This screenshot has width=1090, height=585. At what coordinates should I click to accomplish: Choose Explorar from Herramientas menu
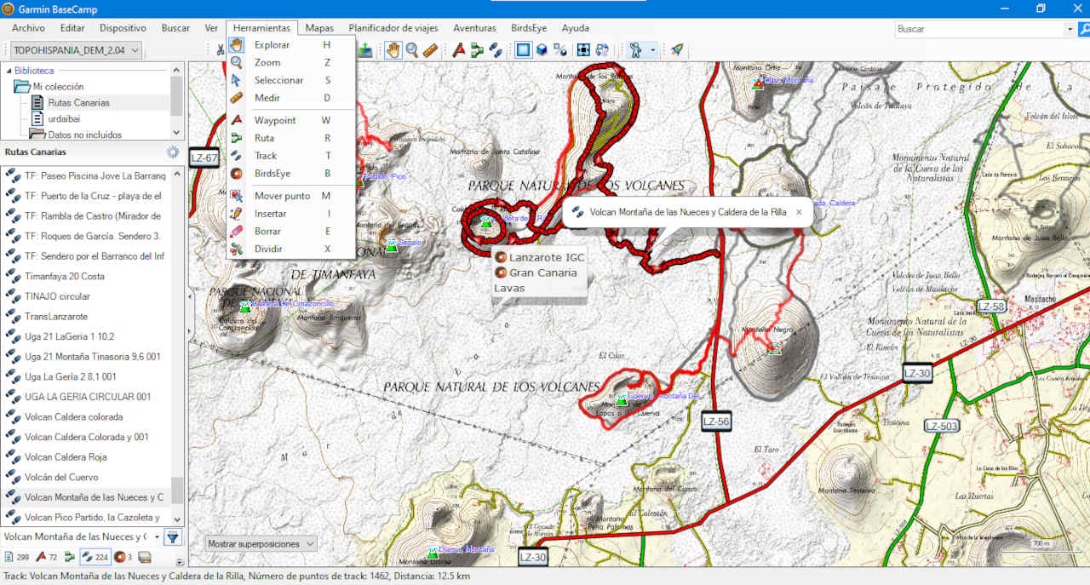[291, 44]
